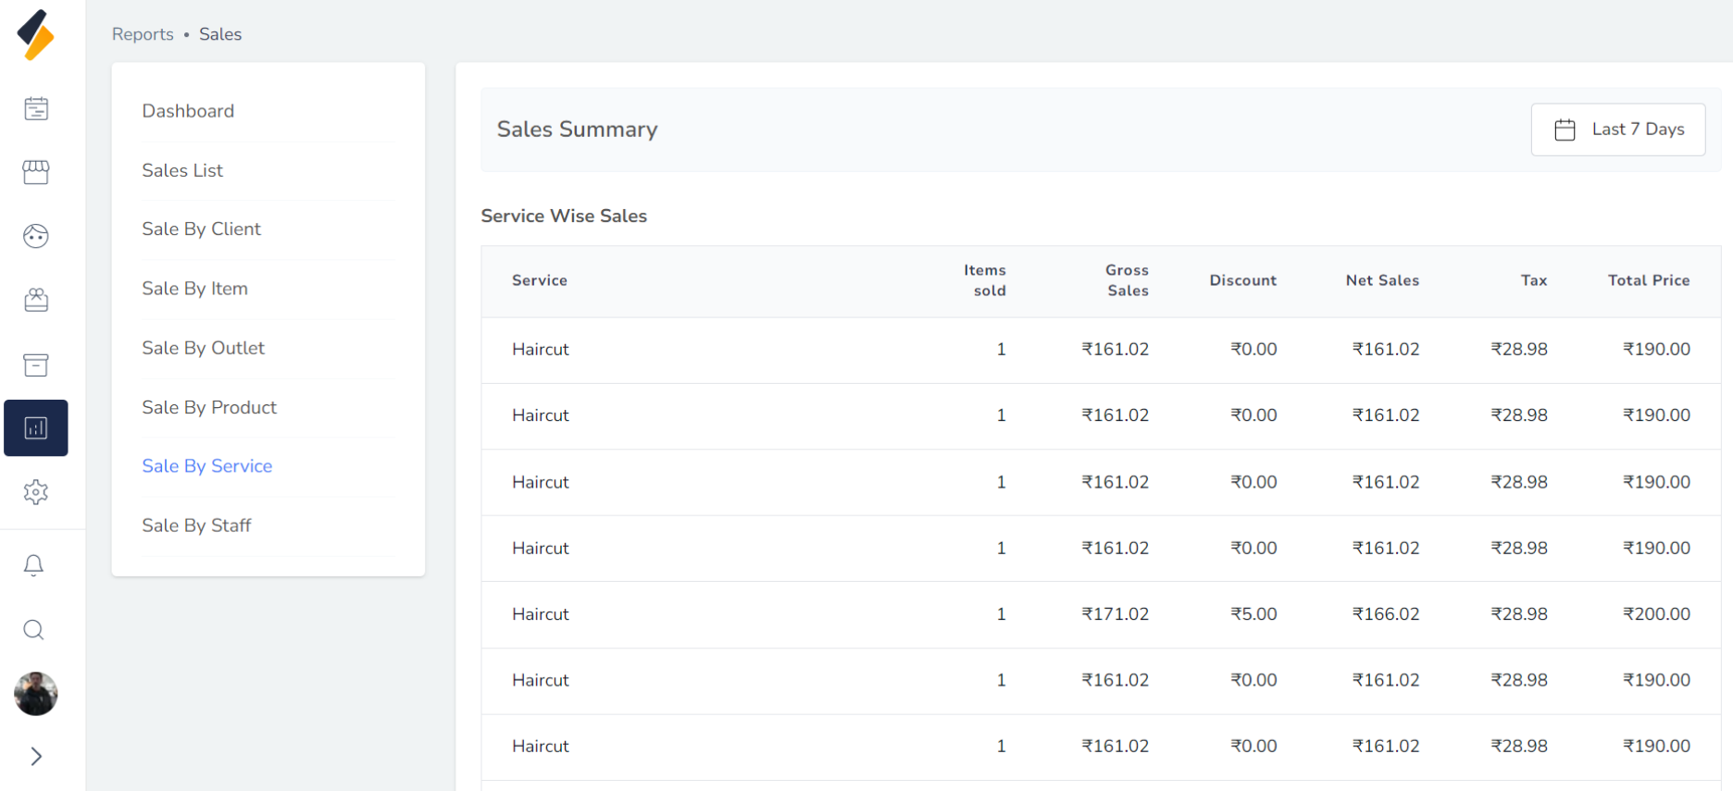
Task: Open the Last 7 Days date range picker
Action: [x=1617, y=130]
